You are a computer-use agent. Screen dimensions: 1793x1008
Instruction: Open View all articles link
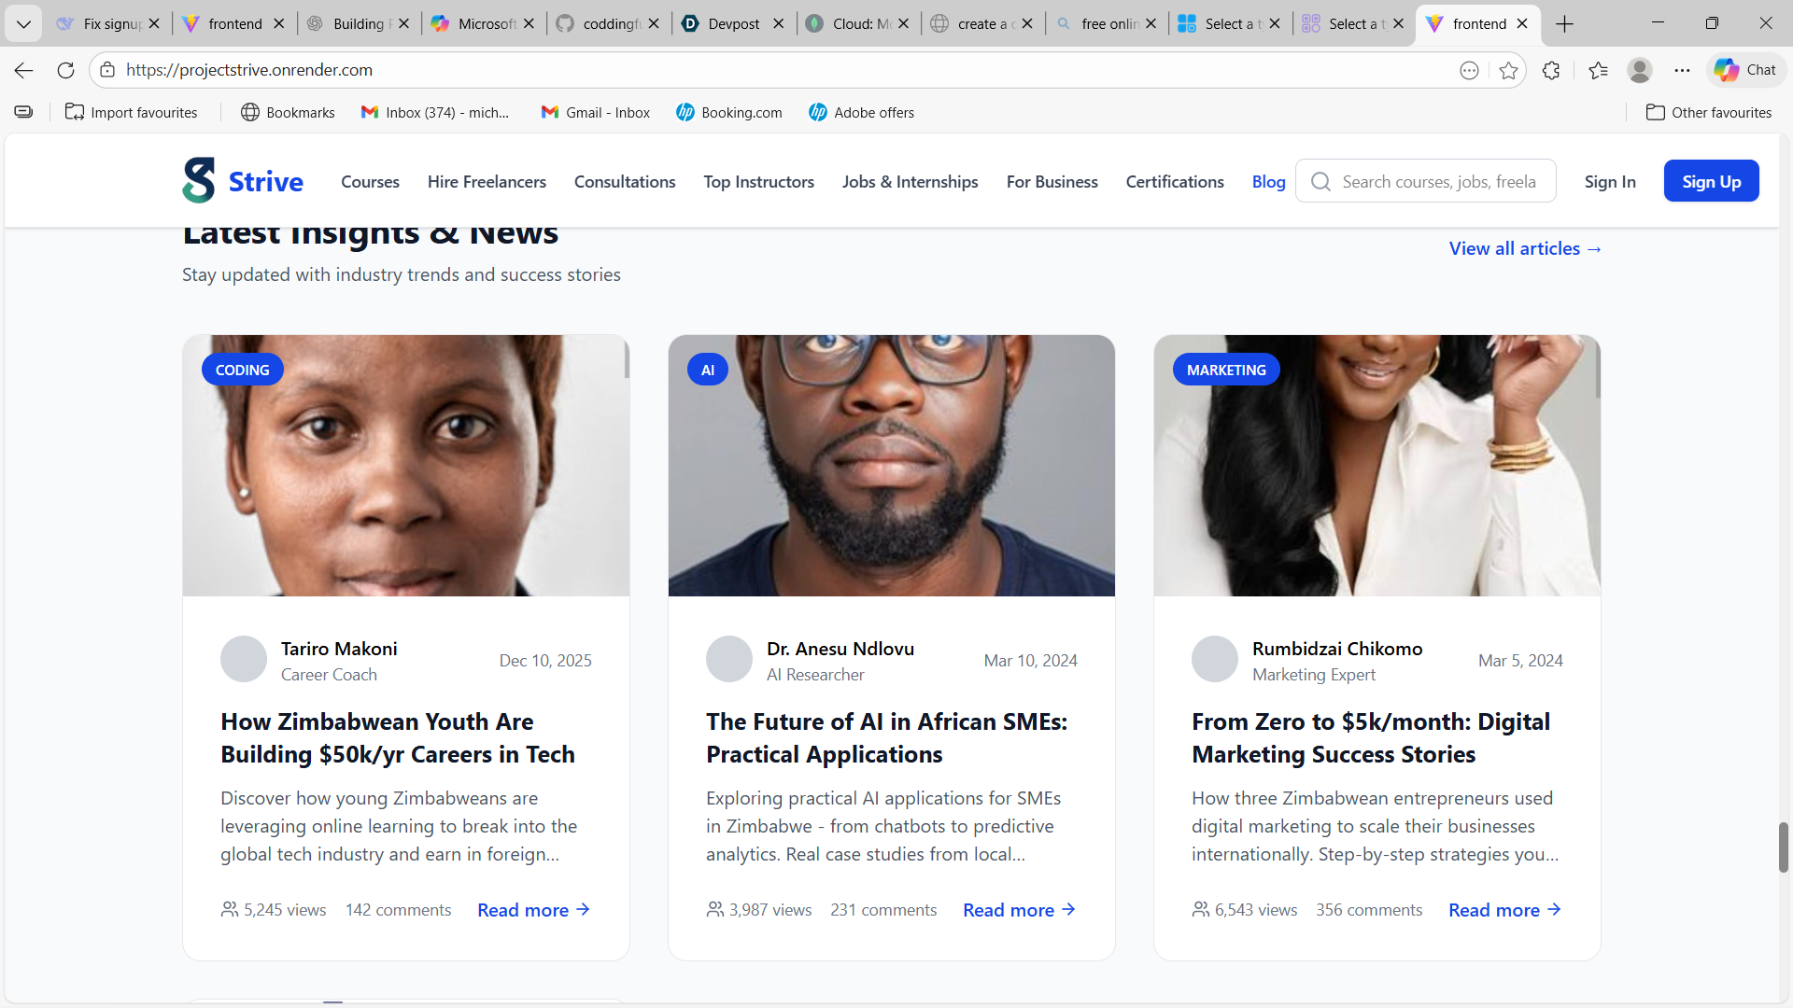(1525, 248)
